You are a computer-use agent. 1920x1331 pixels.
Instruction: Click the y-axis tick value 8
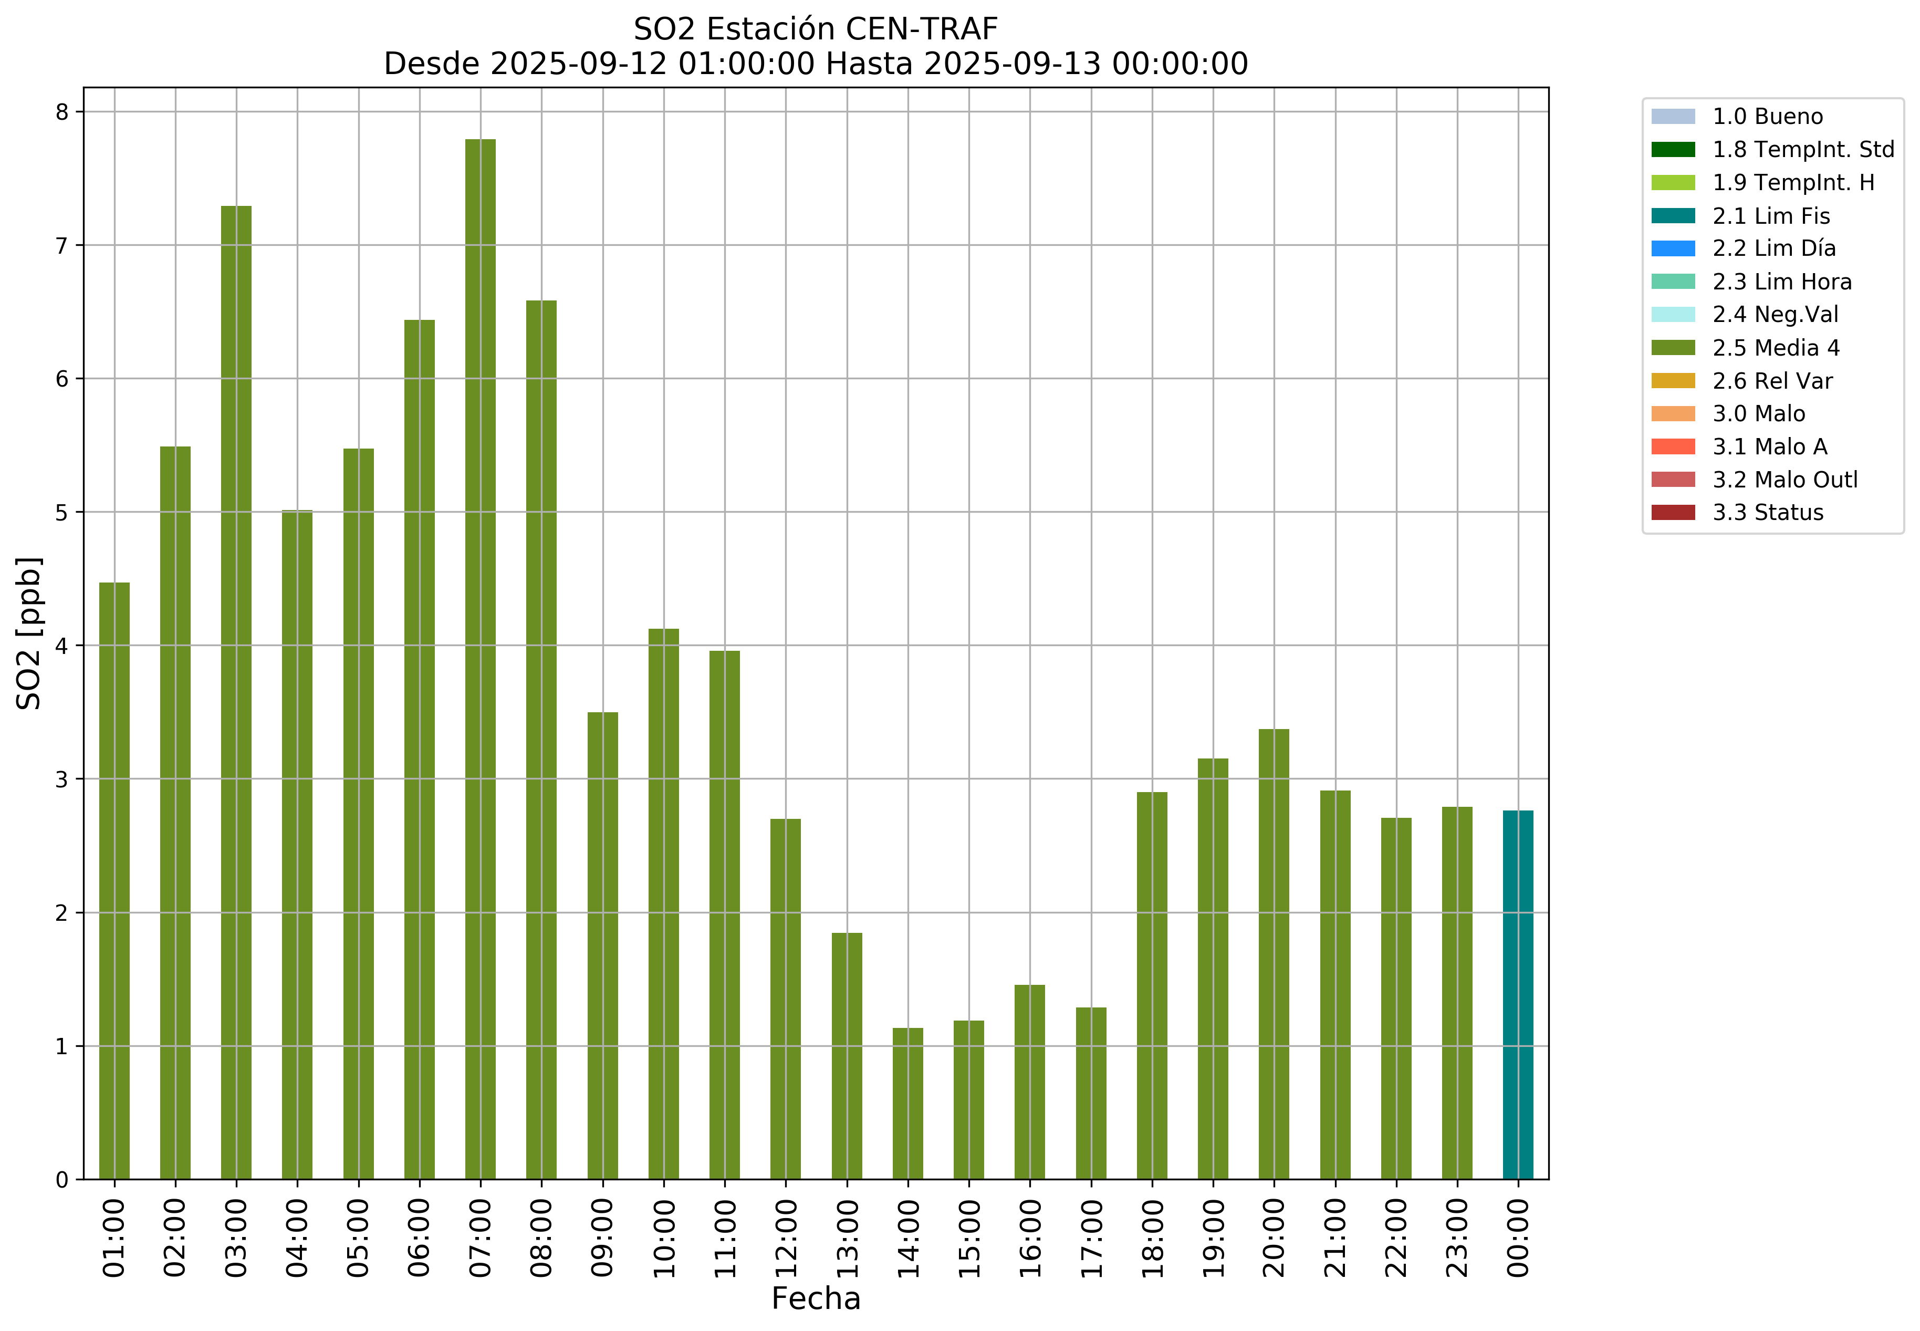[62, 112]
